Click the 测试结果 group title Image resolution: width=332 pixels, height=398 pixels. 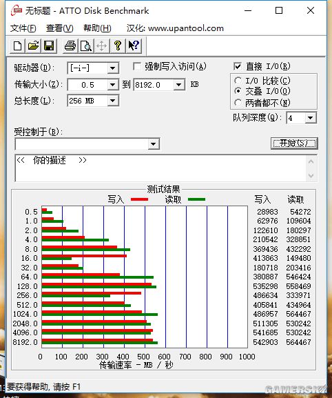click(163, 189)
